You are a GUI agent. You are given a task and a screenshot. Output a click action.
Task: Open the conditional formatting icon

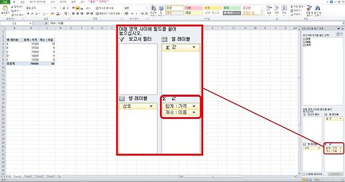[x=153, y=9]
